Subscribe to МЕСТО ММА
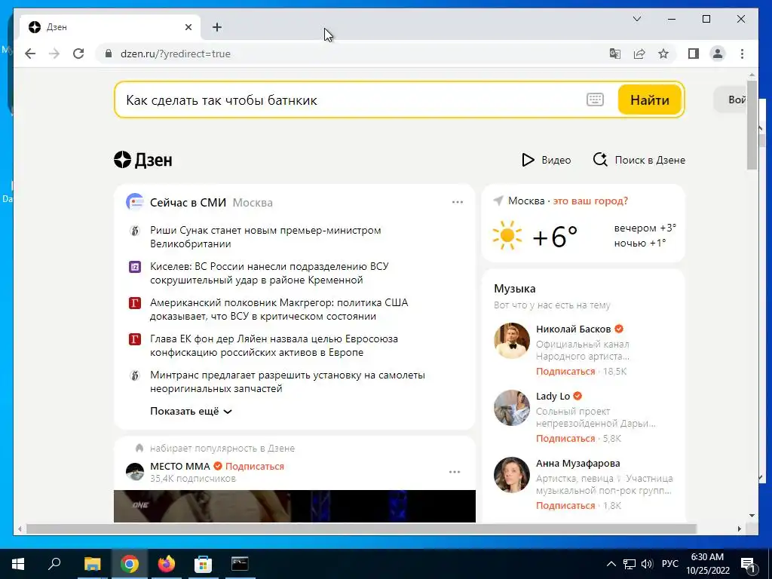Screen dimensions: 772x579 pos(255,466)
